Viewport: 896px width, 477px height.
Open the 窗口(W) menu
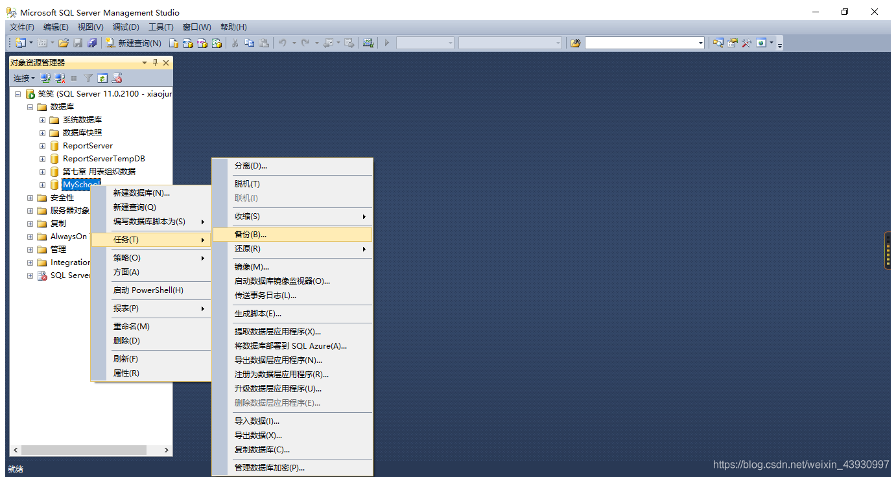pyautogui.click(x=196, y=27)
